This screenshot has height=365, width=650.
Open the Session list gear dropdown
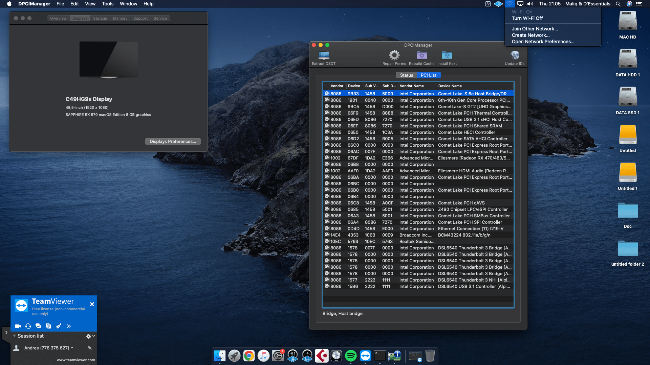point(89,336)
